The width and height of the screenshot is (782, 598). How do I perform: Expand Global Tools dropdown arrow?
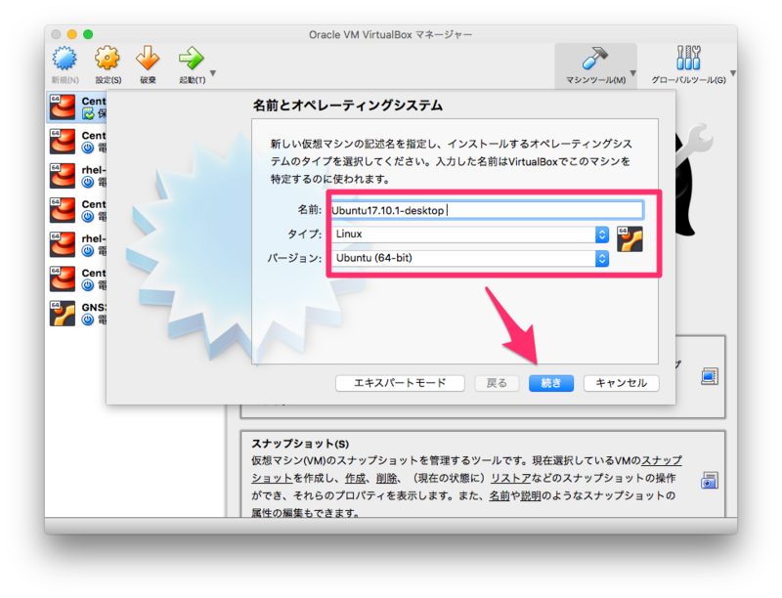(733, 73)
